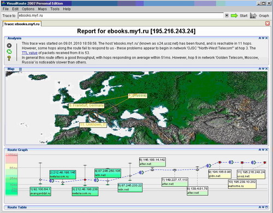This screenshot has width=273, height=213.
Task: Close the red X on the trace tab
Action: tap(268, 23)
